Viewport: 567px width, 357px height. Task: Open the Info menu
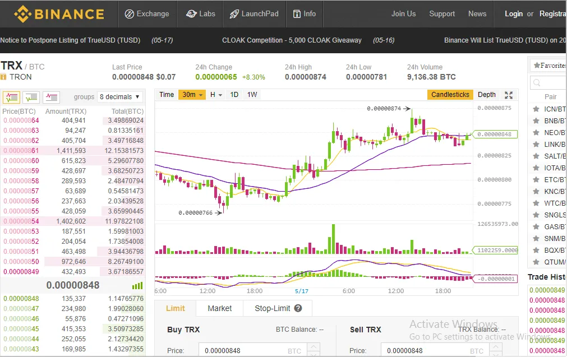[304, 13]
